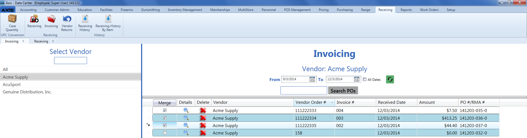Sort by Amount column header

pyautogui.click(x=438, y=102)
